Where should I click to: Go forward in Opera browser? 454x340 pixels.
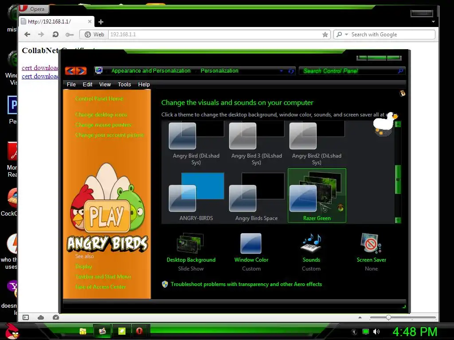(x=41, y=35)
